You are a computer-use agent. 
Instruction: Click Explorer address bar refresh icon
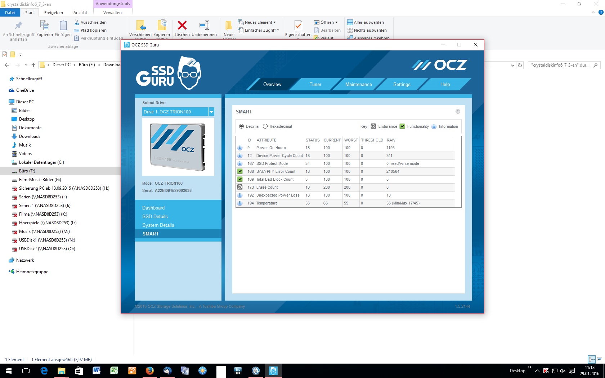pos(520,65)
